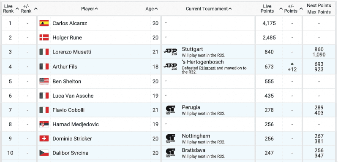Sort by Age column arrow
The image size is (338, 162).
click(156, 9)
